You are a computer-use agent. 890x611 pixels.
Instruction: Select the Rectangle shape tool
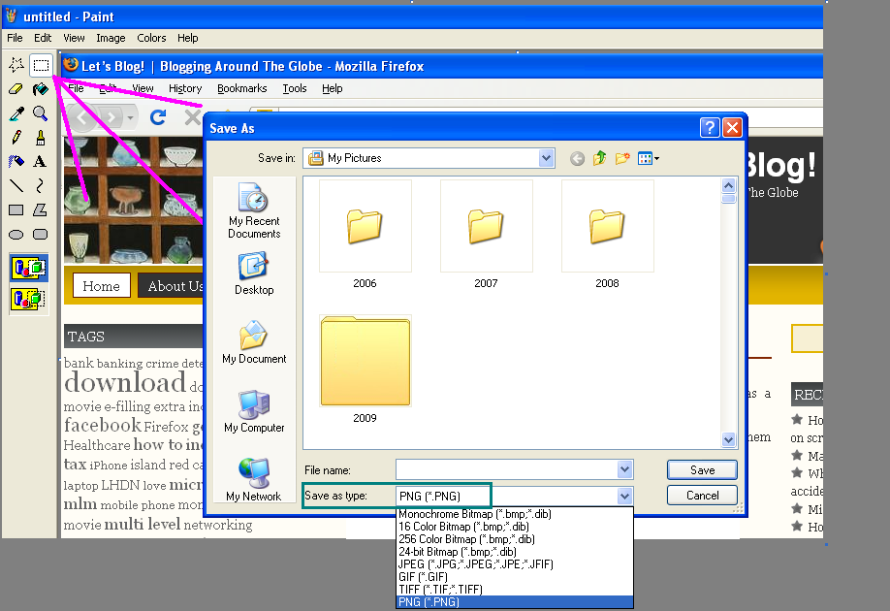pos(16,210)
